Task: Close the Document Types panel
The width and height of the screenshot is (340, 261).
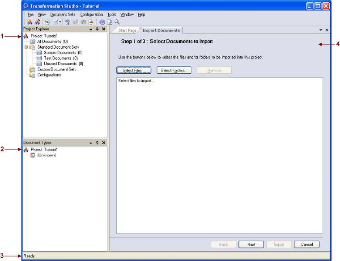Action: [x=104, y=143]
